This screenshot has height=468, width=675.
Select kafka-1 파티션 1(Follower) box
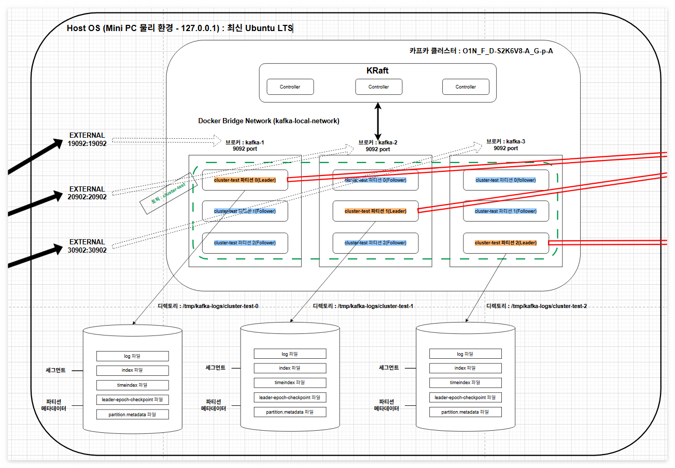[x=245, y=211]
